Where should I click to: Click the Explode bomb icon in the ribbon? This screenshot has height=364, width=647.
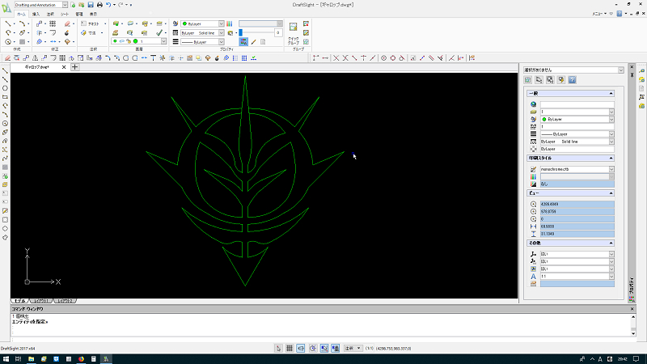click(x=67, y=32)
